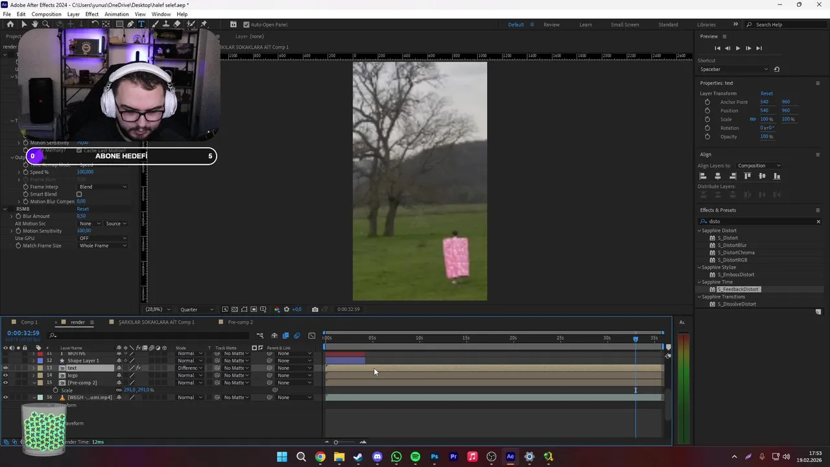The image size is (830, 467).
Task: Switch to Pre-comp 2 timeline tab
Action: (x=241, y=322)
